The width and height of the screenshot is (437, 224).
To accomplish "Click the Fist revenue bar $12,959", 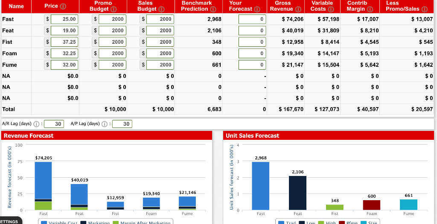I will pyautogui.click(x=115, y=206).
